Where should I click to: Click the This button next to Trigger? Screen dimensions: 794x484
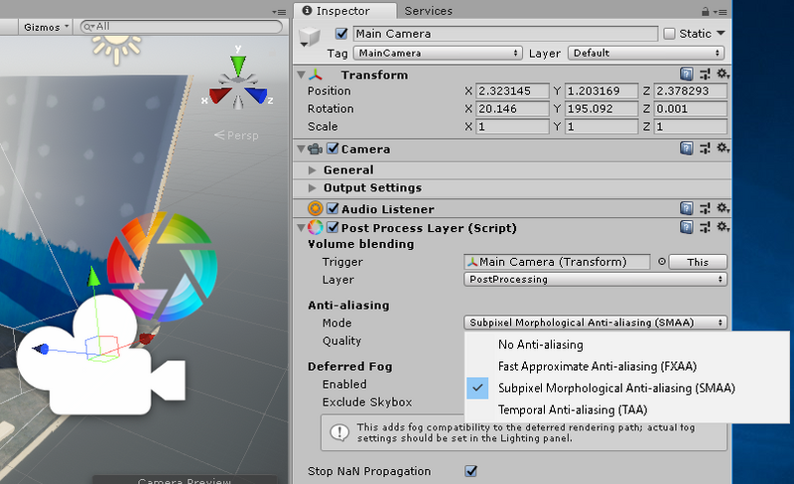pyautogui.click(x=698, y=262)
